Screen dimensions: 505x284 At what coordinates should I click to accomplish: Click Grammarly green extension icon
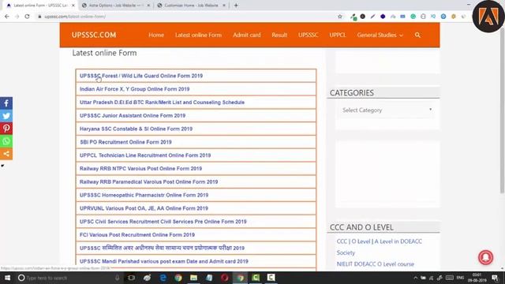click(413, 17)
